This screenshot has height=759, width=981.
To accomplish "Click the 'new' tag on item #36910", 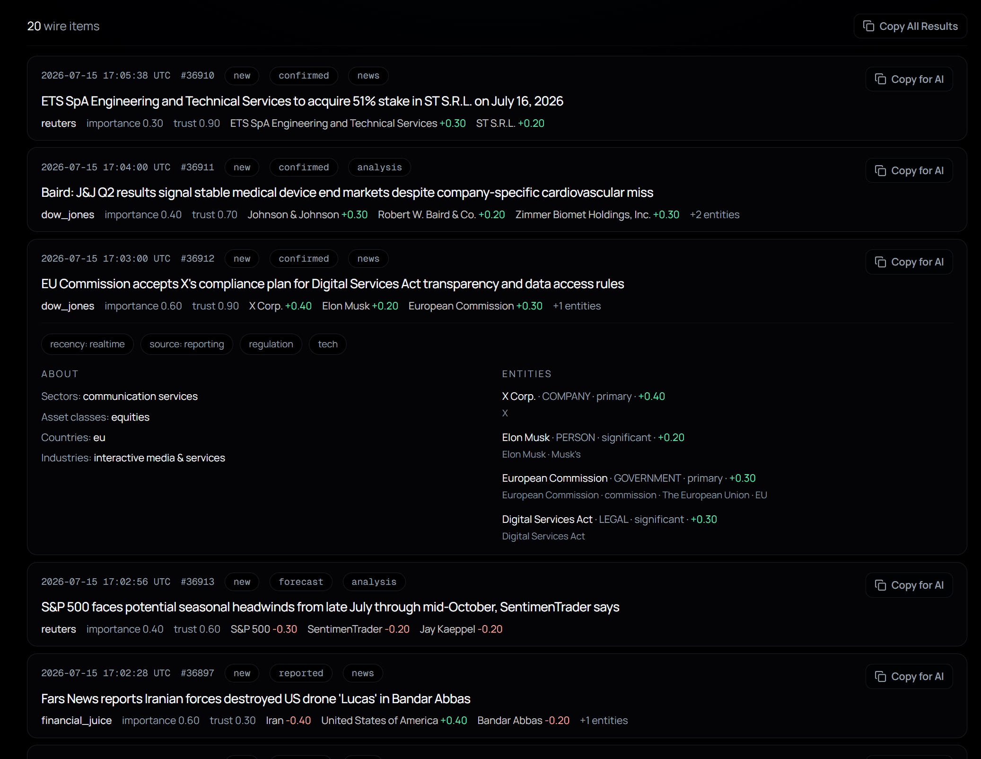I will click(x=242, y=76).
